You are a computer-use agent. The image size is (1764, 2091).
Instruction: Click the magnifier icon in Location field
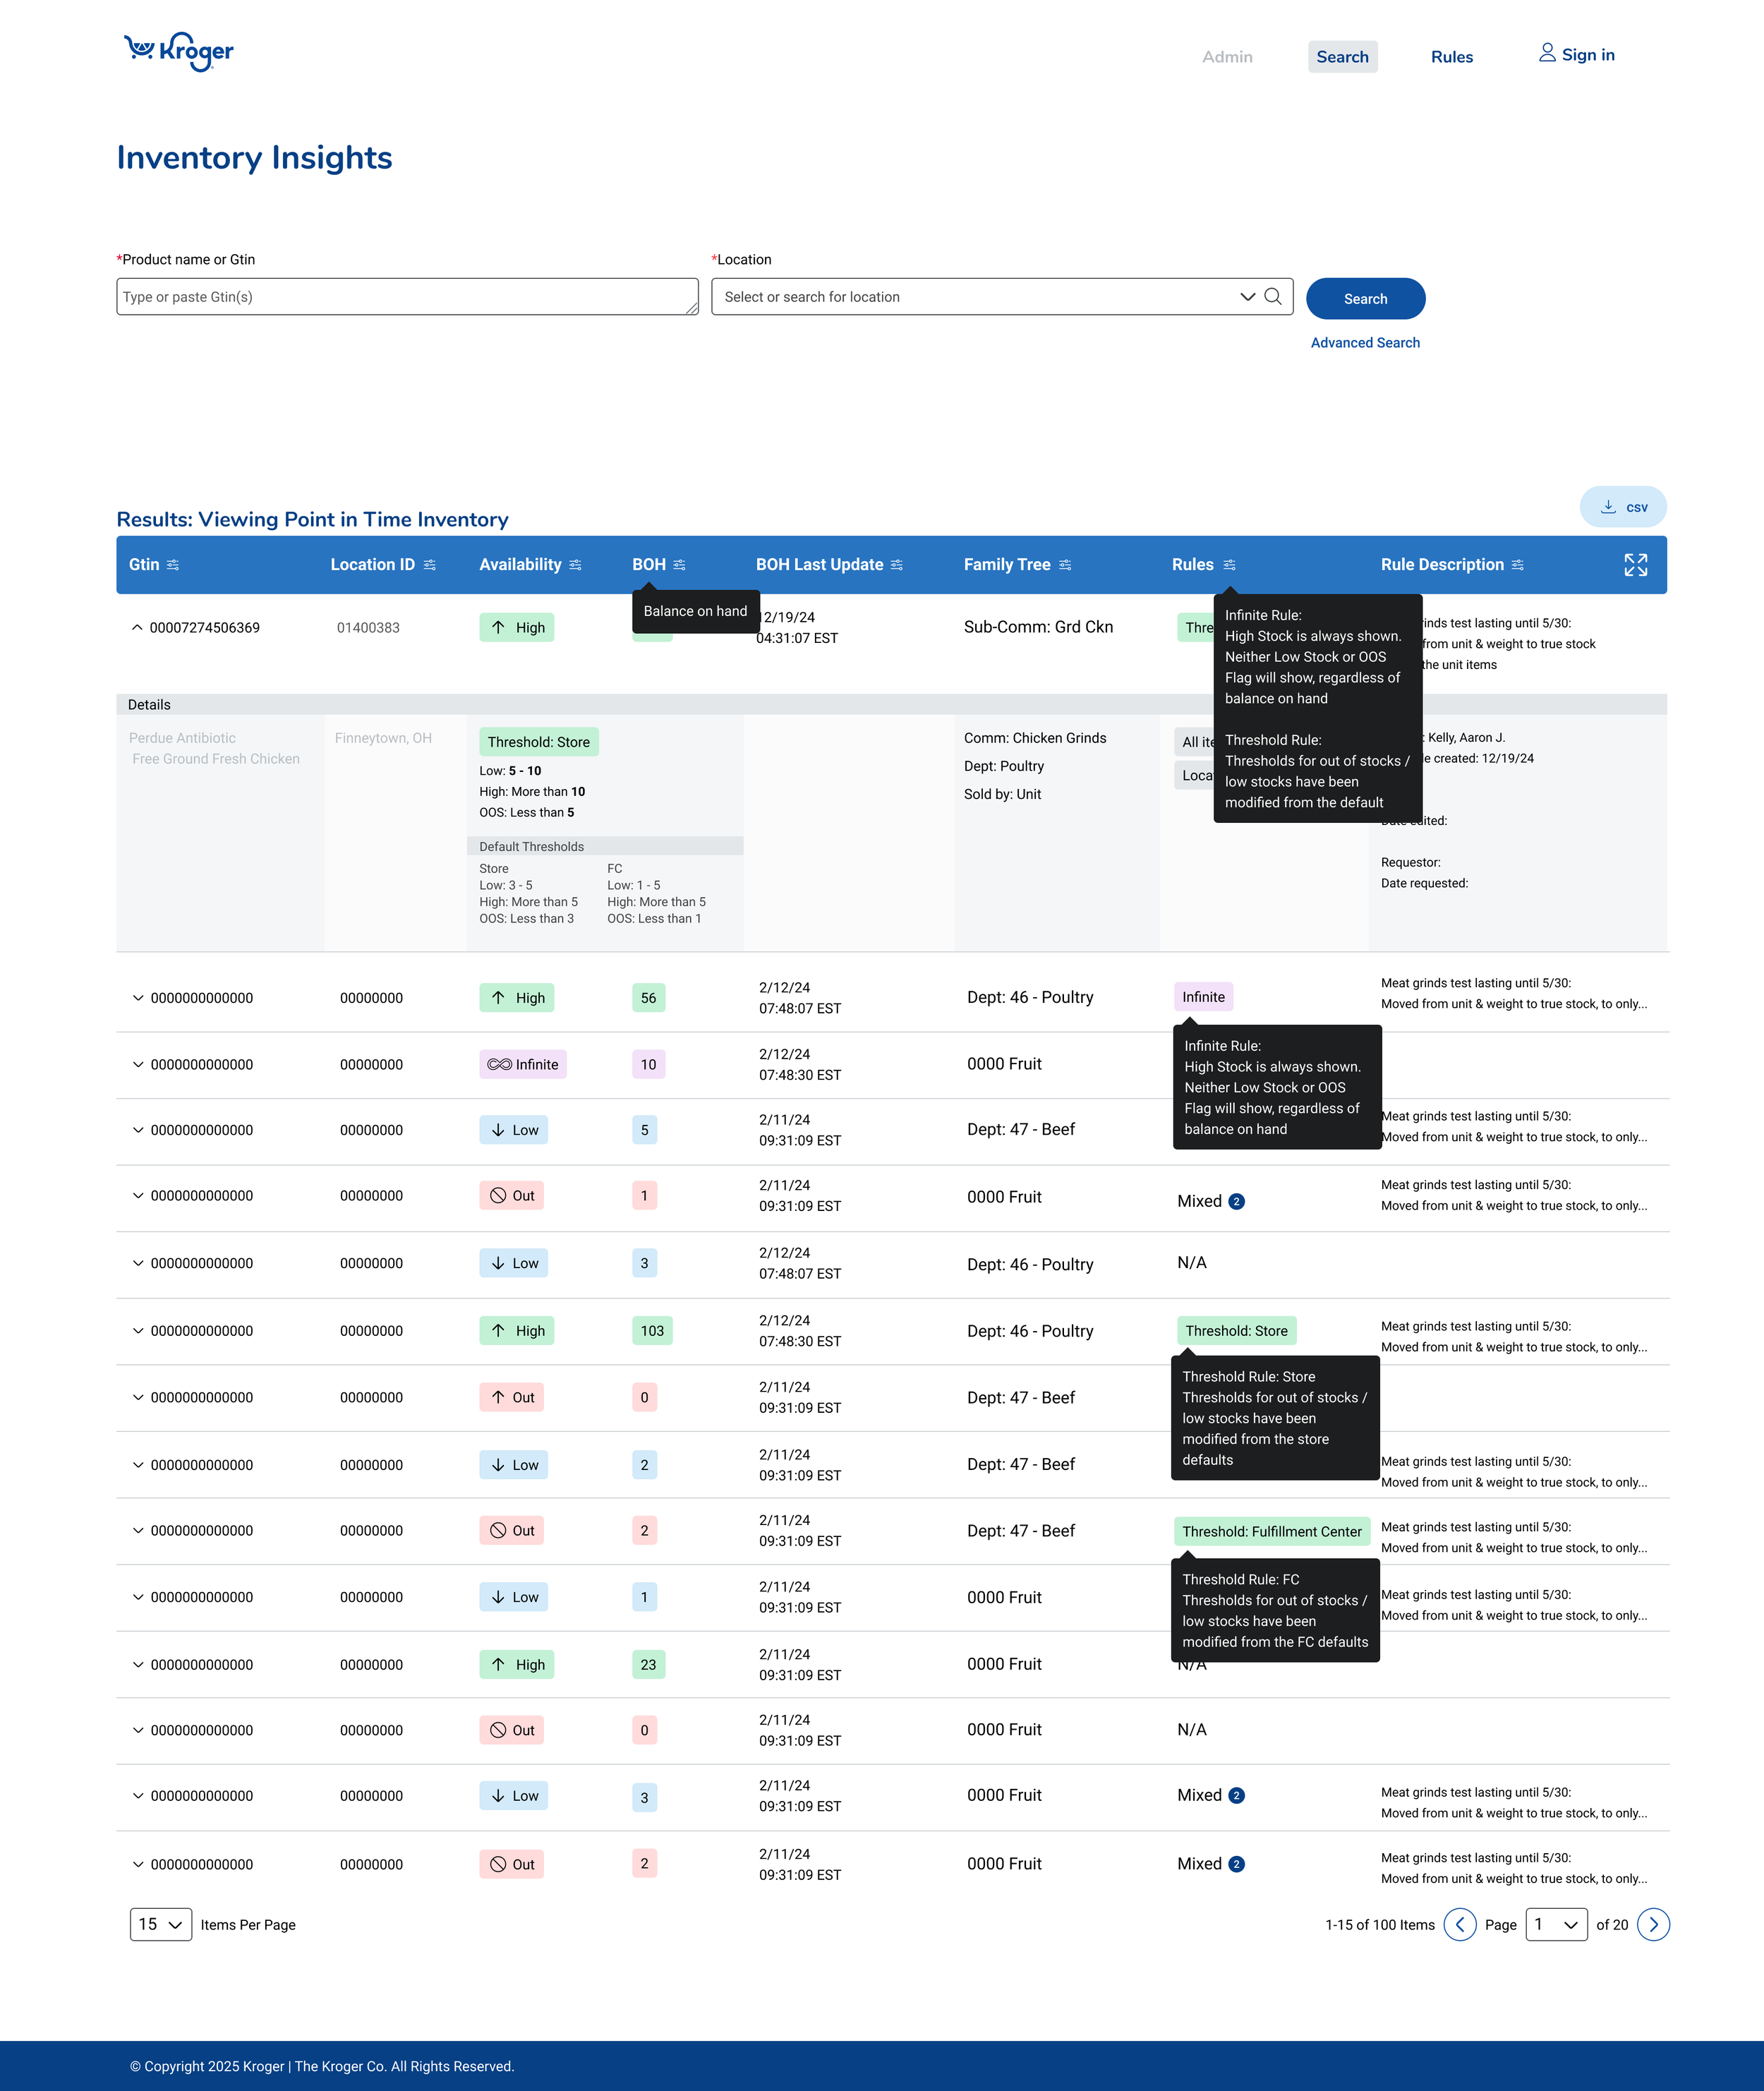click(x=1273, y=297)
